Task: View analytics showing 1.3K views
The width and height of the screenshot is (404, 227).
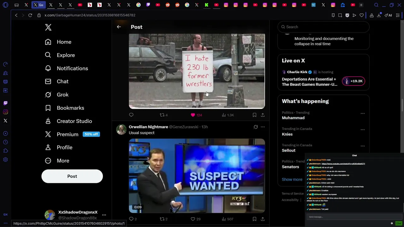Action: click(x=228, y=115)
